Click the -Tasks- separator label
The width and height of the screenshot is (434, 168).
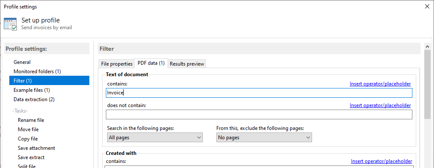20,111
